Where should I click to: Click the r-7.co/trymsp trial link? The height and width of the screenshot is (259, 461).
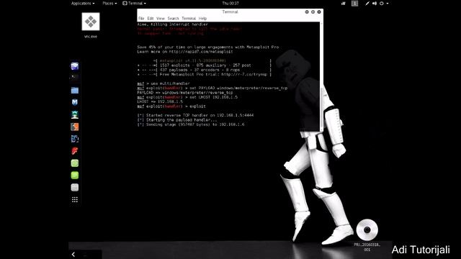tap(244, 75)
